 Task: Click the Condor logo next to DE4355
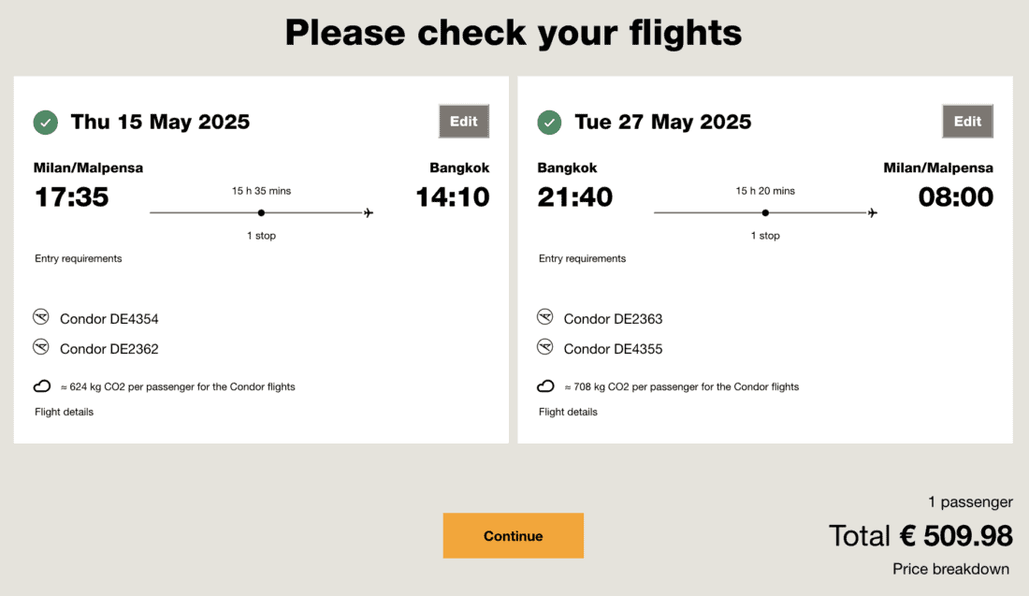(x=545, y=348)
